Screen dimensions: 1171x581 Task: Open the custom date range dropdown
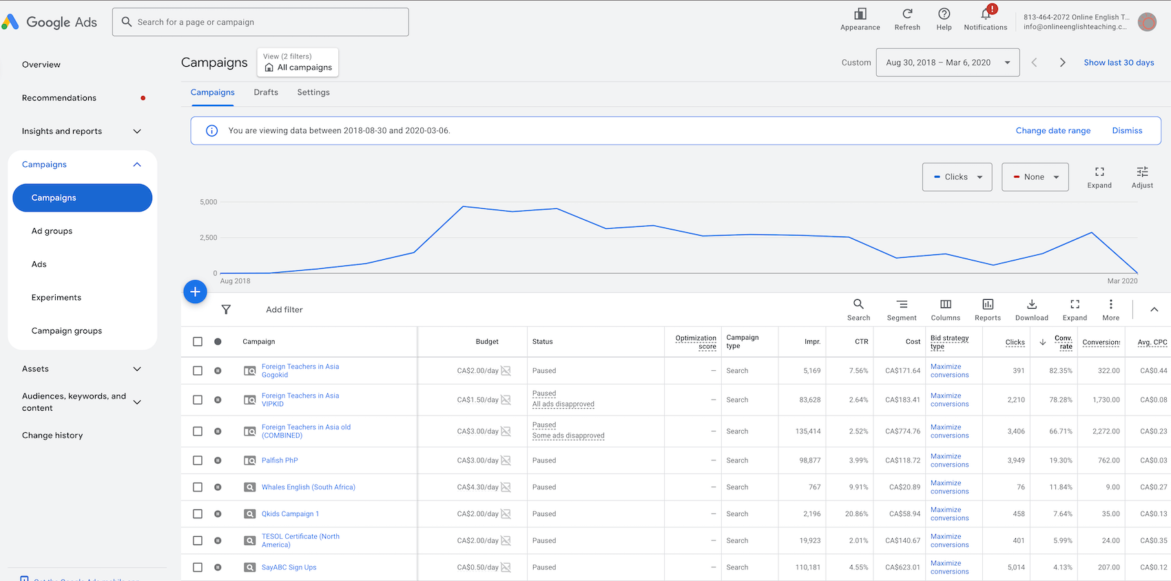[948, 63]
